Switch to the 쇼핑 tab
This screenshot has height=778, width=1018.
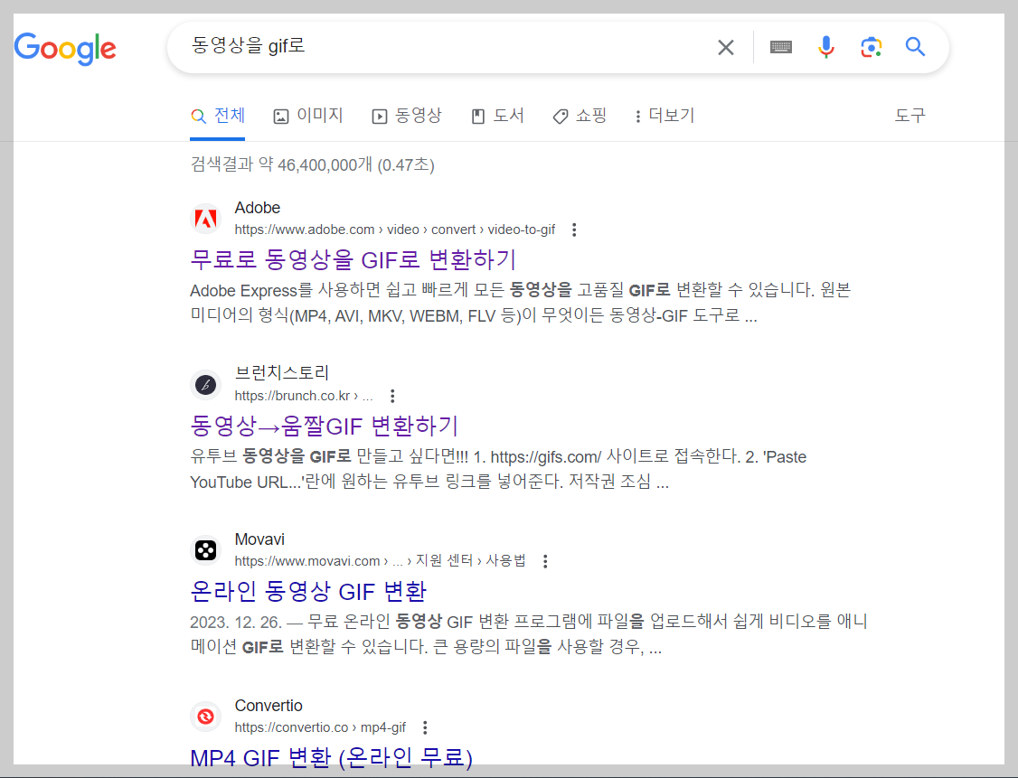click(580, 117)
